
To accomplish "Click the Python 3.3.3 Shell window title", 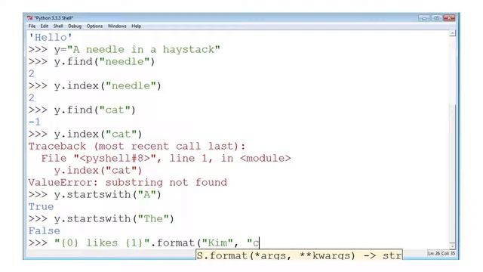I will click(54, 18).
